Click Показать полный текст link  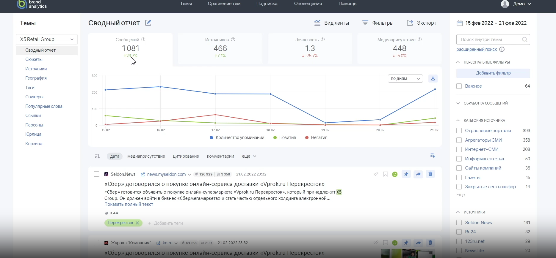coord(129,204)
